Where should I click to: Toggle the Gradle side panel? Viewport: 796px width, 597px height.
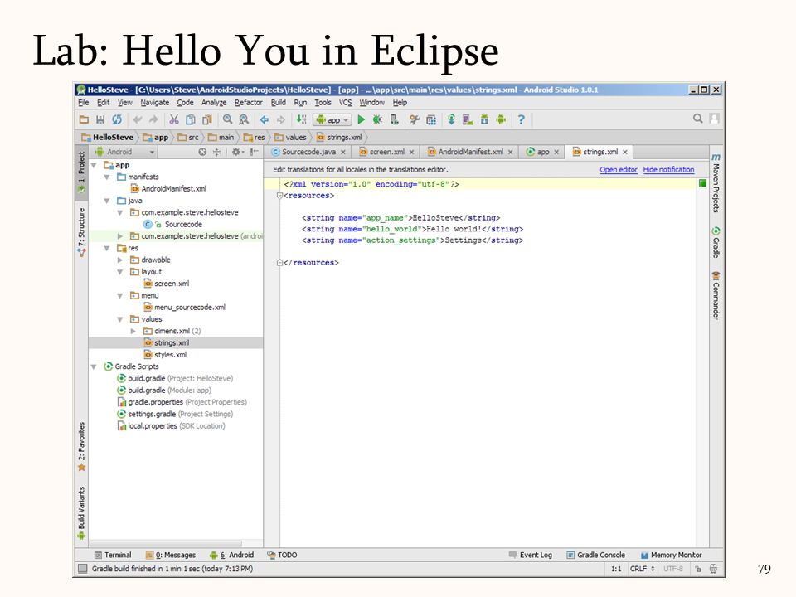pyautogui.click(x=716, y=242)
